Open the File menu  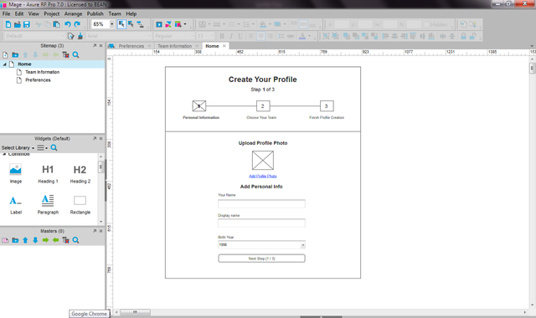click(6, 13)
